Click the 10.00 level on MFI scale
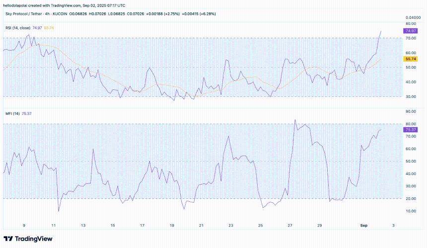 pos(410,211)
